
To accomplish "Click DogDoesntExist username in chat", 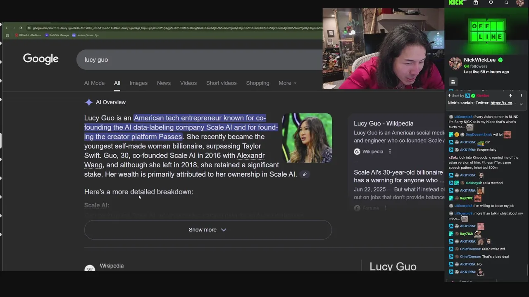I will point(478,134).
